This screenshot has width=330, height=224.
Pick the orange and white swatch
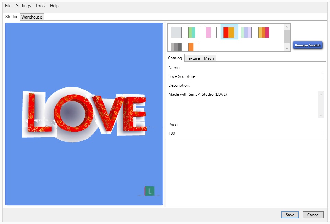click(x=194, y=47)
